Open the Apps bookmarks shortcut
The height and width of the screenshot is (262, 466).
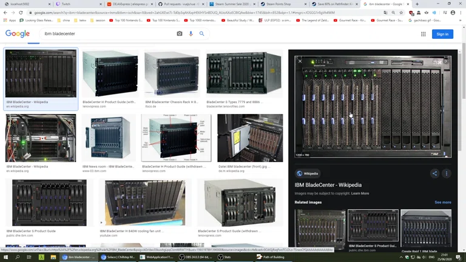coord(10,21)
